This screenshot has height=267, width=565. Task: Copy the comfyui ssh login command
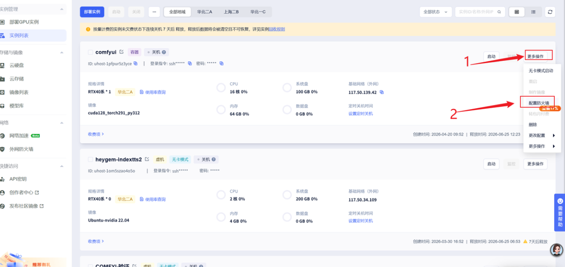[x=190, y=64]
